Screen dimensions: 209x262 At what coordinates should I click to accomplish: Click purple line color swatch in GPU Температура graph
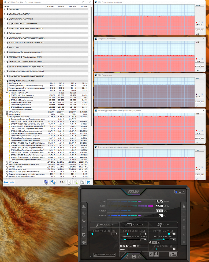coord(196,94)
